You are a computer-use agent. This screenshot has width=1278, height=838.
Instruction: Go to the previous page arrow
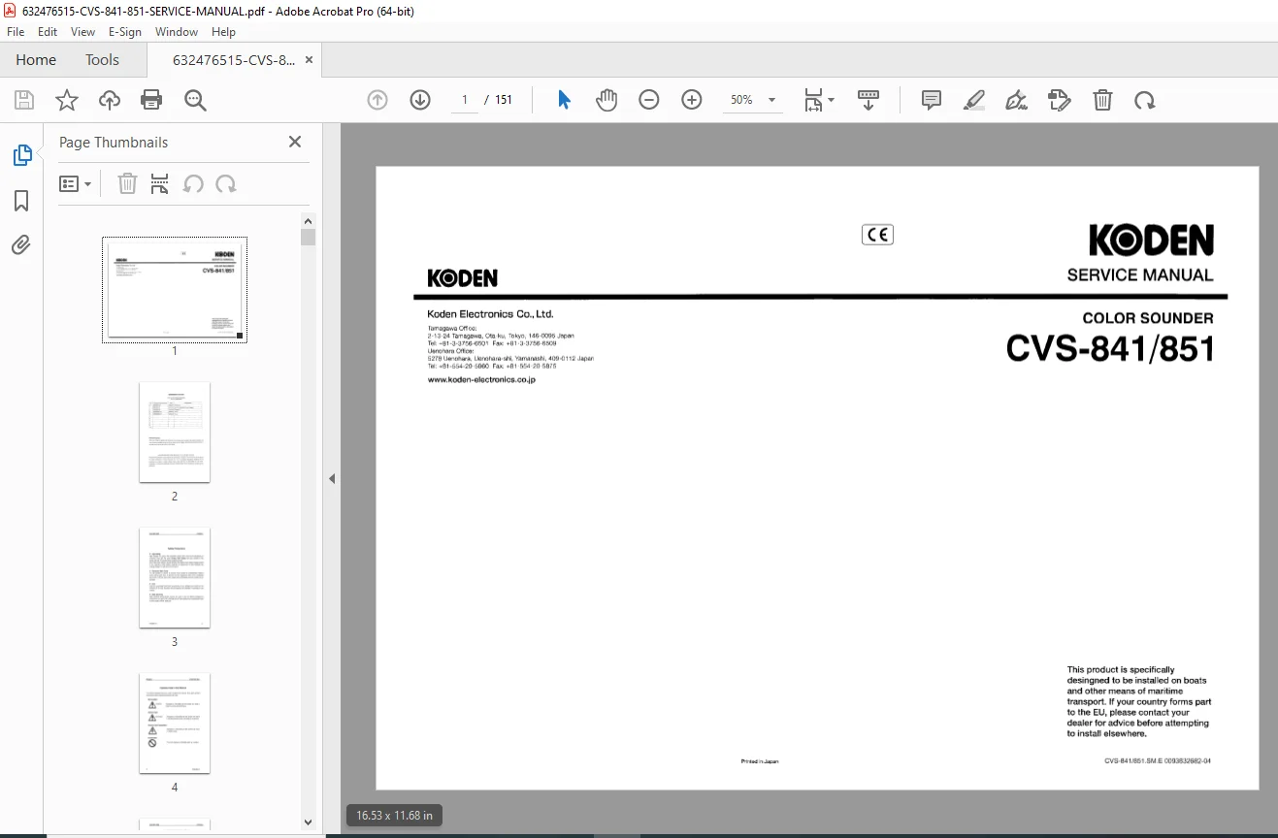377,100
